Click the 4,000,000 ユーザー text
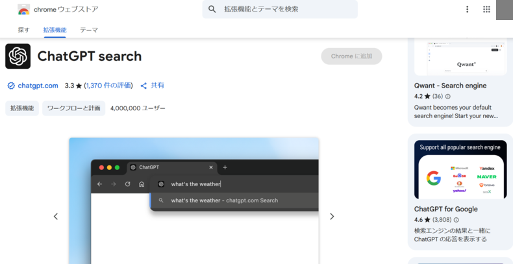 [x=138, y=108]
